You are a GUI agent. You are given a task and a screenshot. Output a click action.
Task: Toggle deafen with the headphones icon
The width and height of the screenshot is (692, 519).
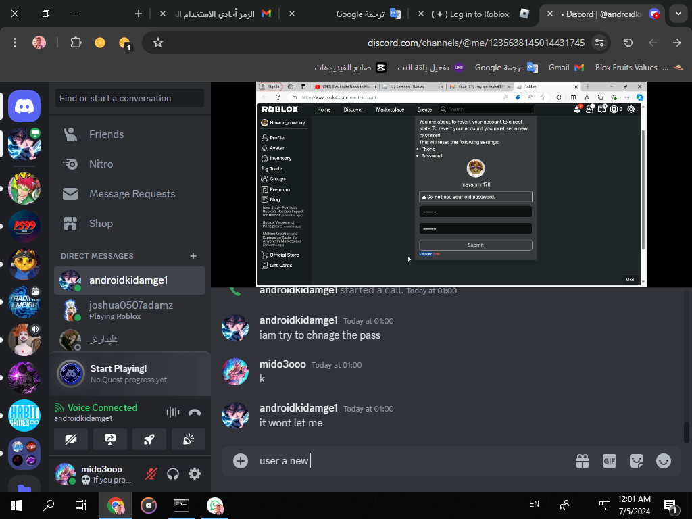(x=173, y=474)
